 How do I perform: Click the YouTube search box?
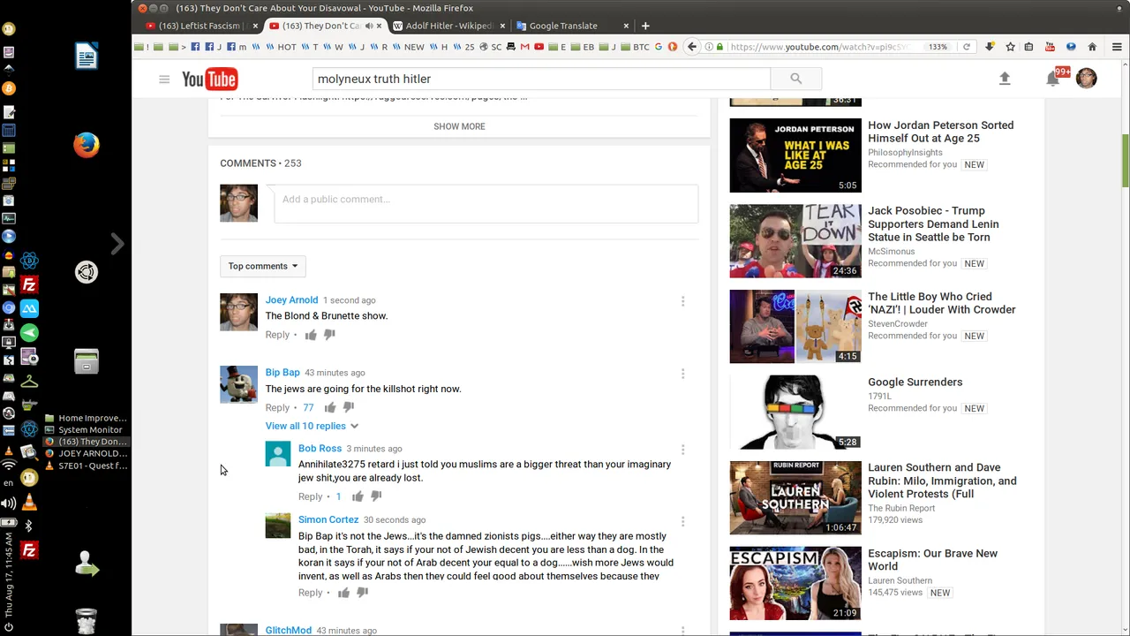[x=541, y=79]
